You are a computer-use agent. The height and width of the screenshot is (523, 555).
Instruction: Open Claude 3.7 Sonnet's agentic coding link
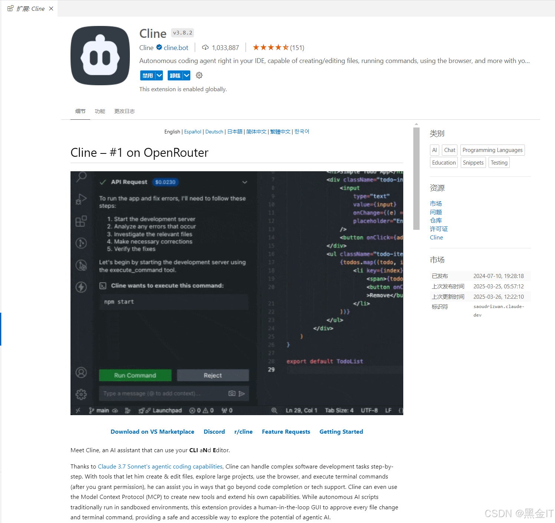pyautogui.click(x=160, y=466)
